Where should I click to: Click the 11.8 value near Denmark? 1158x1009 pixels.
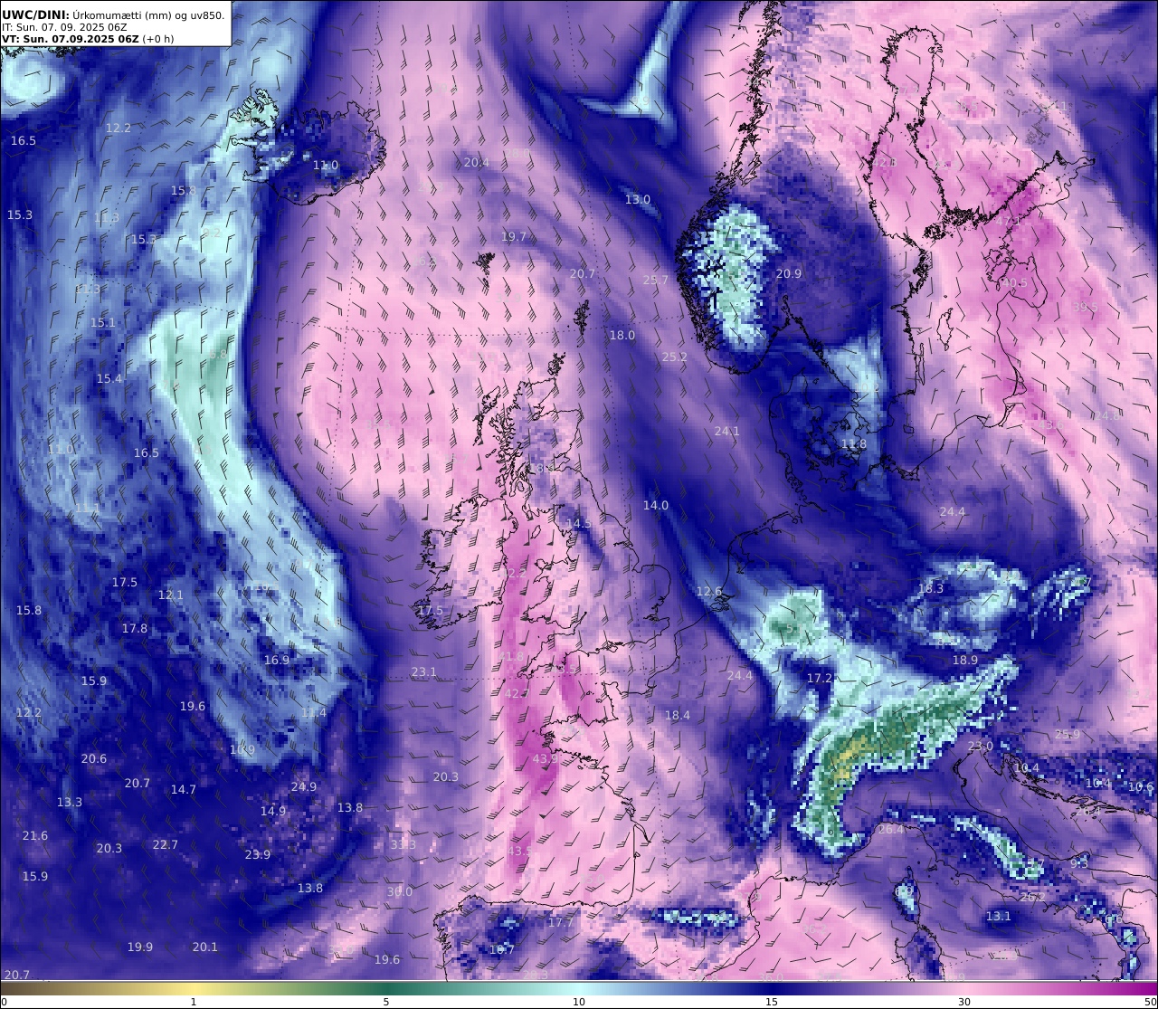tap(853, 444)
